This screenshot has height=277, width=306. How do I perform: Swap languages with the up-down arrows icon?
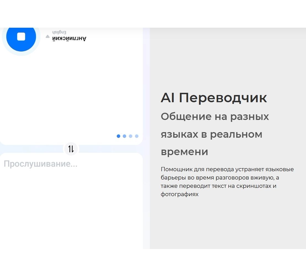pyautogui.click(x=71, y=149)
